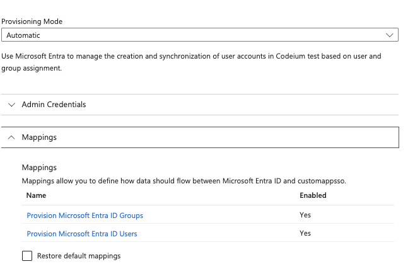
Task: Click the Admin Credentials title text
Action: (54, 105)
